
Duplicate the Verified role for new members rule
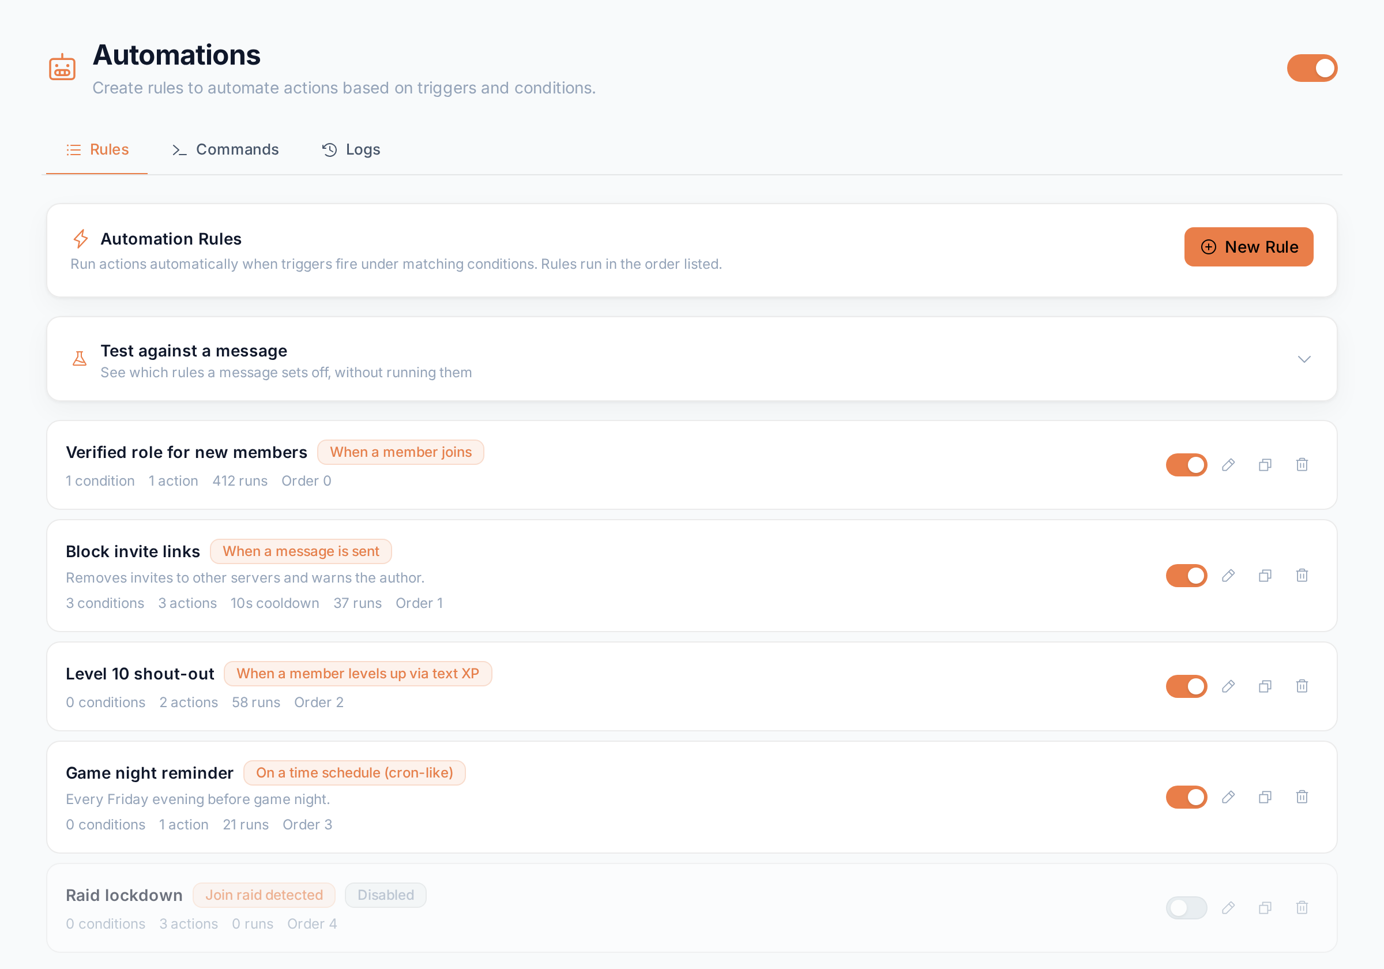point(1265,465)
